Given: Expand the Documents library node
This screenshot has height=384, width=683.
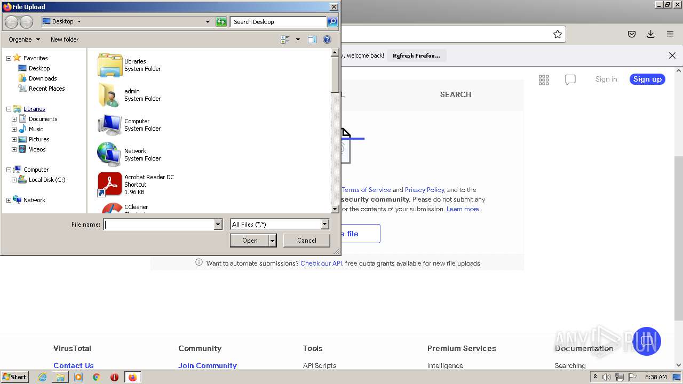Looking at the screenshot, I should (x=14, y=119).
